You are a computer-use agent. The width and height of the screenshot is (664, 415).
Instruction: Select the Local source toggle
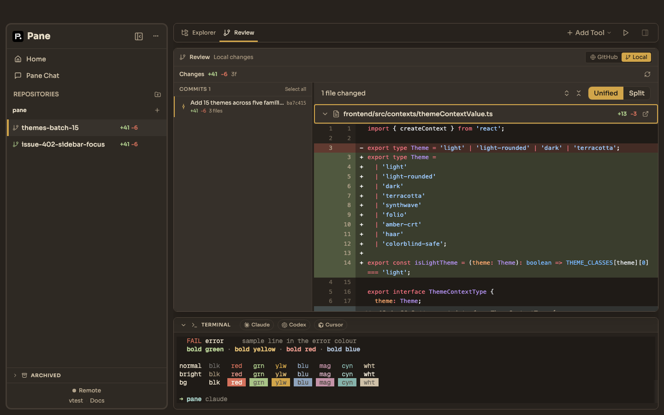coord(636,57)
